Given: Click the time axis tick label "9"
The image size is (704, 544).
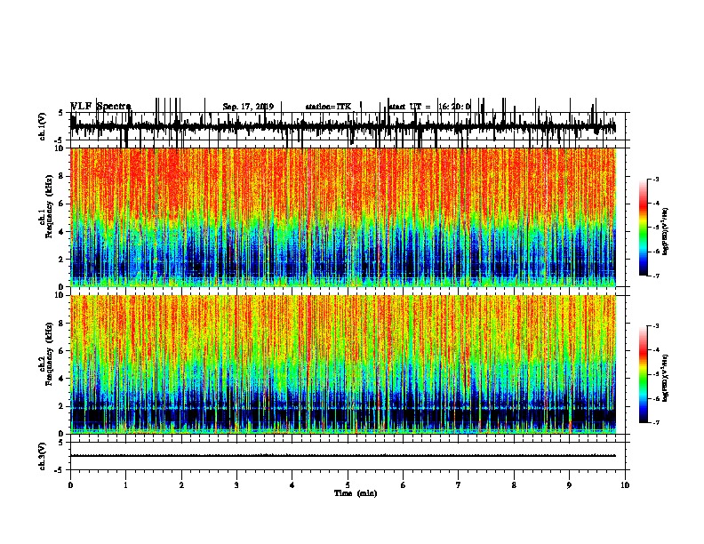Looking at the screenshot, I should pyautogui.click(x=569, y=485).
